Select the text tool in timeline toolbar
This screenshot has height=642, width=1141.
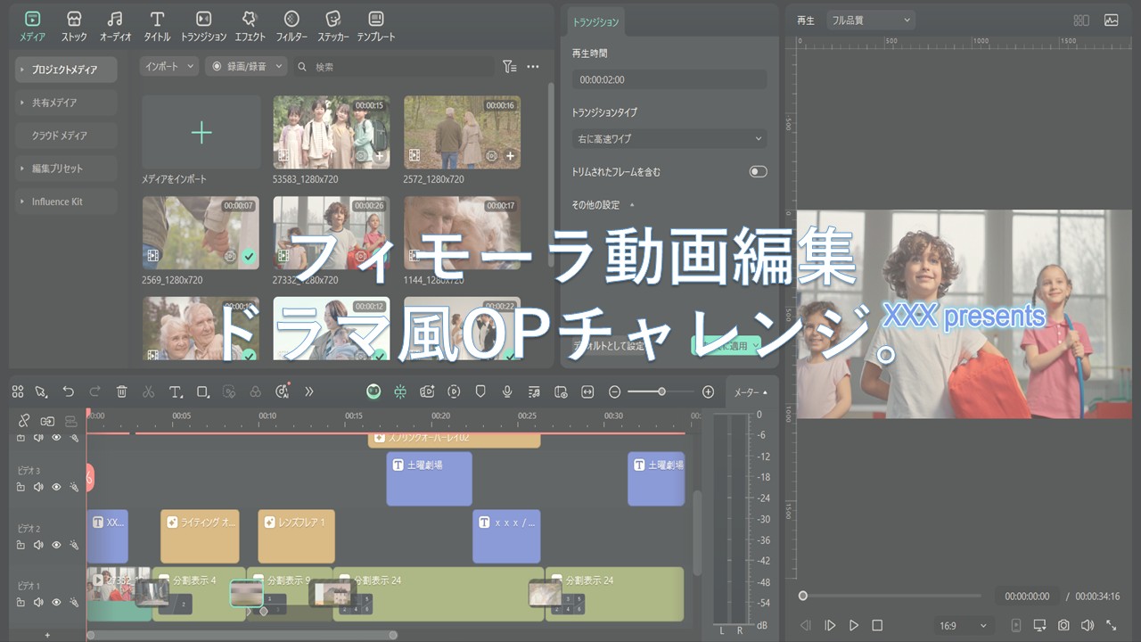(176, 391)
